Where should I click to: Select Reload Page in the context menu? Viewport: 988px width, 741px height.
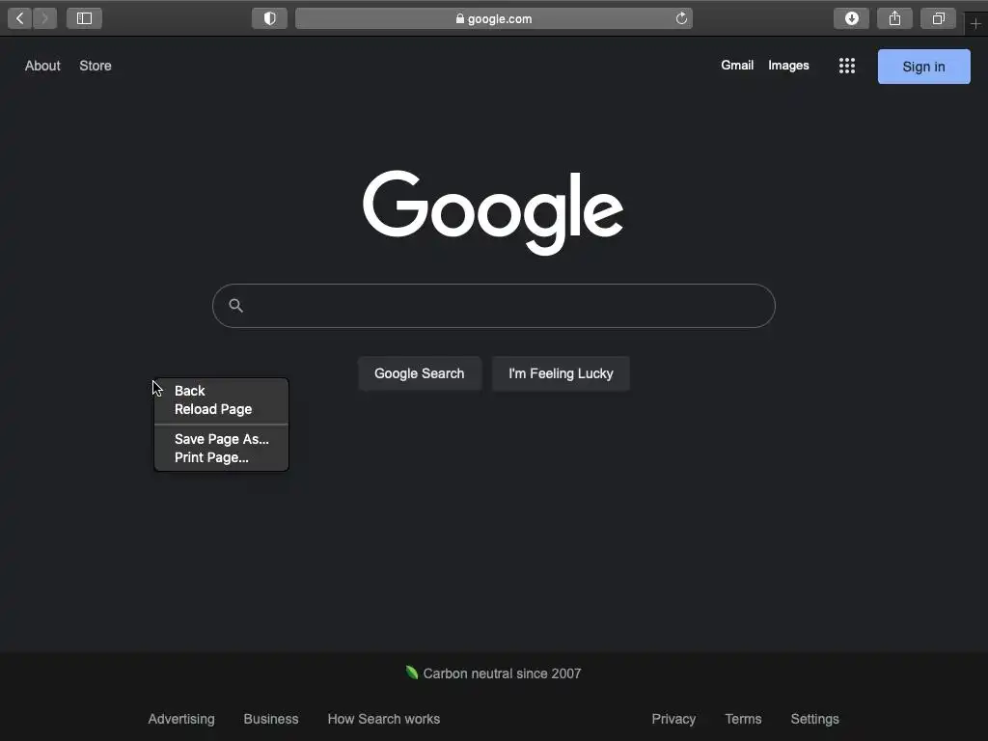(x=221, y=409)
